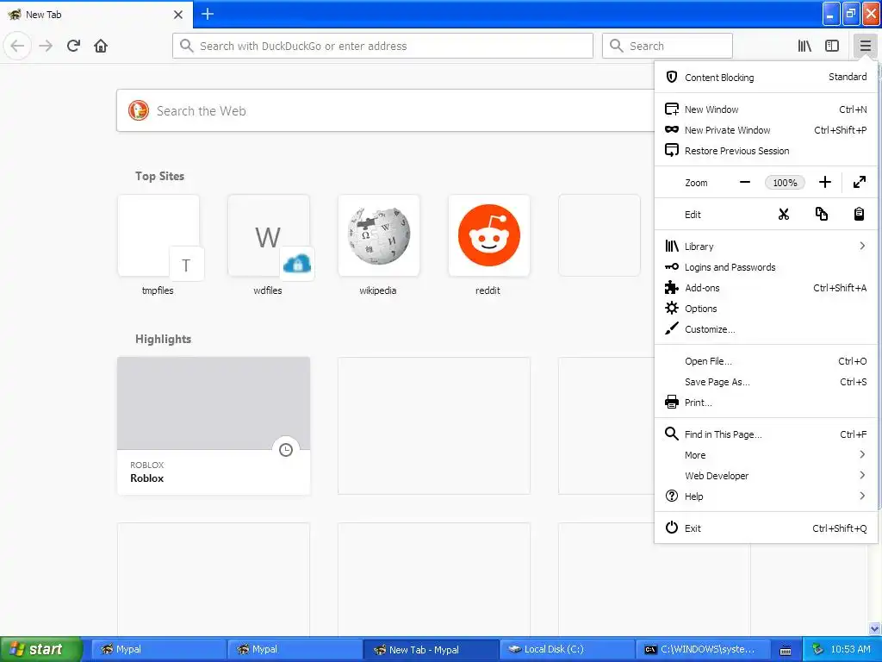Viewport: 882px width, 662px height.
Task: Open Options from the menu
Action: [x=766, y=309]
